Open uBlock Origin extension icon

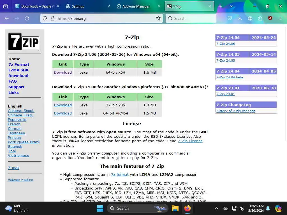point(270,18)
